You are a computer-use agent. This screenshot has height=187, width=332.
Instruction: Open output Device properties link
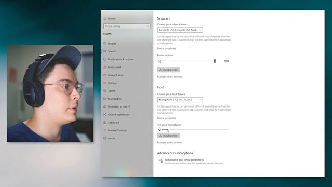point(167,48)
